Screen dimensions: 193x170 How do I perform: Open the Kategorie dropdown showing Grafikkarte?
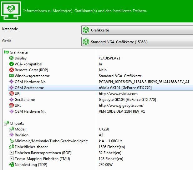pyautogui.click(x=137, y=30)
